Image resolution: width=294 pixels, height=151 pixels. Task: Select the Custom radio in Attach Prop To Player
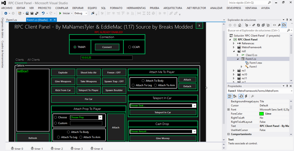click(x=56, y=123)
